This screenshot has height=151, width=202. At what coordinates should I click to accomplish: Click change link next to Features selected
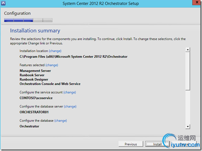coord(52,65)
